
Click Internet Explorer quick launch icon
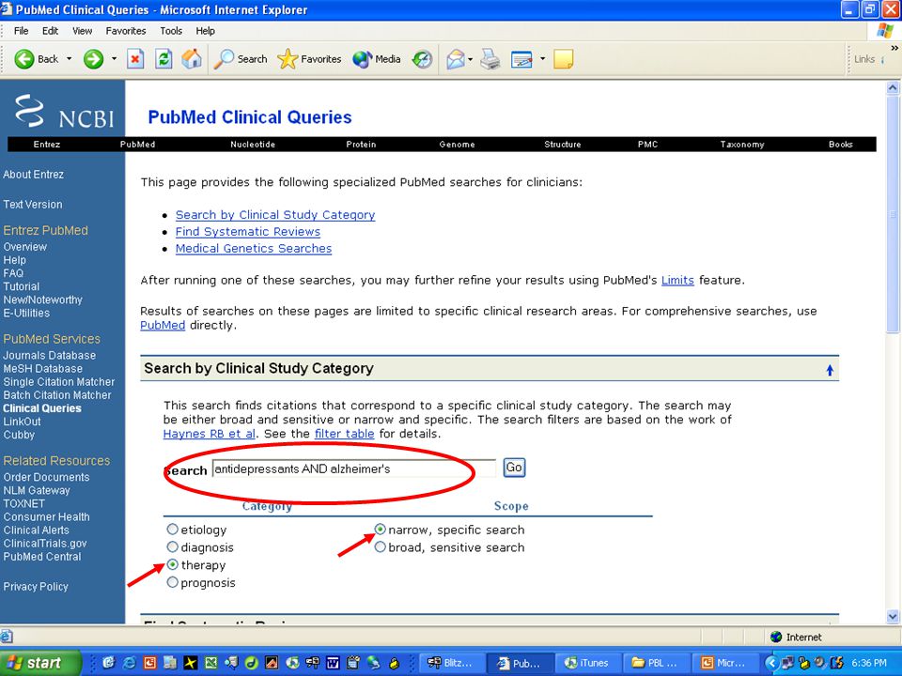(130, 663)
